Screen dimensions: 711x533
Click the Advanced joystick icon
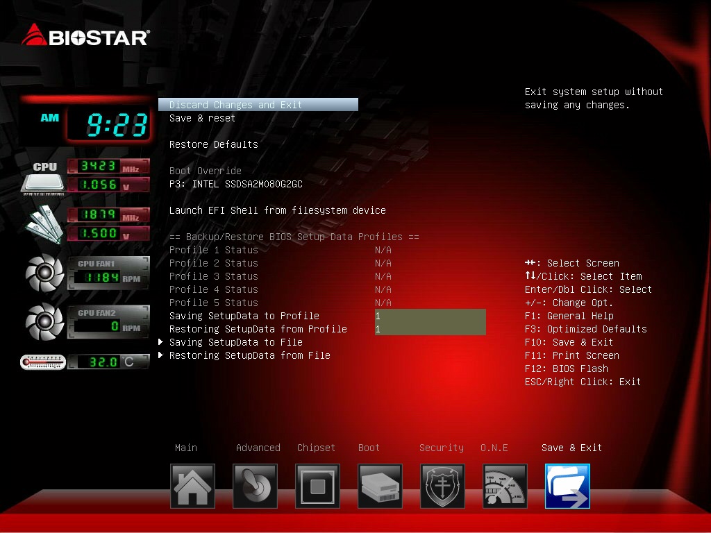tap(255, 486)
